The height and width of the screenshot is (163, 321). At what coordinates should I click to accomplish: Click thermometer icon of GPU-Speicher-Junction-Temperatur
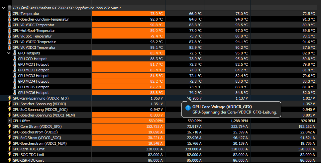9,19
